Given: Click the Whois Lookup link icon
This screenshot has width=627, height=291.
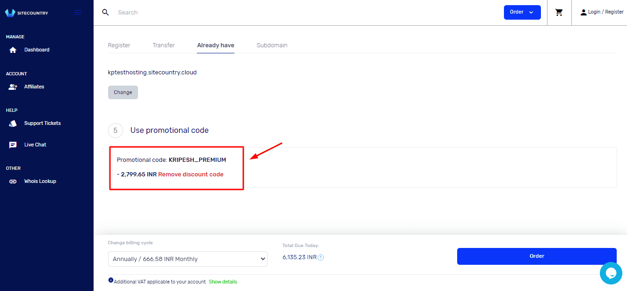Looking at the screenshot, I should 13,182.
